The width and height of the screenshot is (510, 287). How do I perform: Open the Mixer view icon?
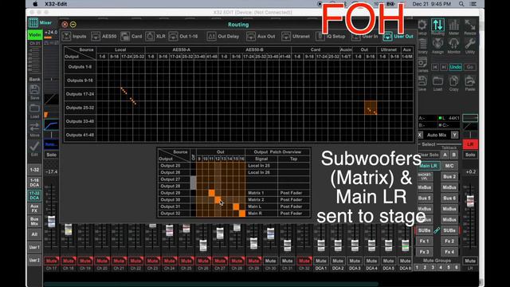33,23
